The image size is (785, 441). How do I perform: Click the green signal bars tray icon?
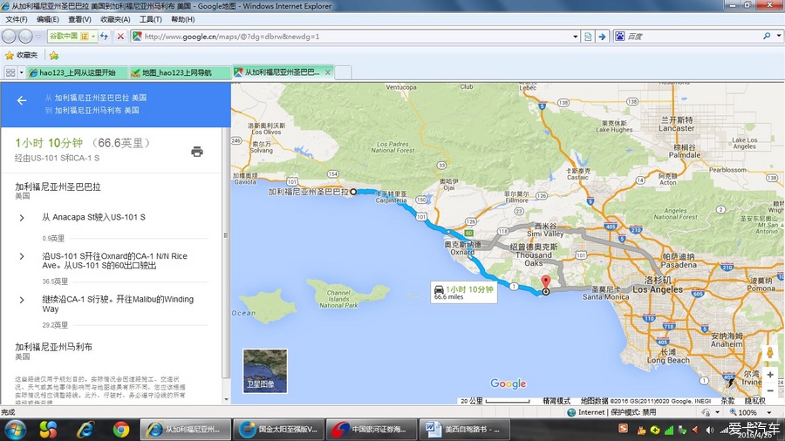pos(669,430)
